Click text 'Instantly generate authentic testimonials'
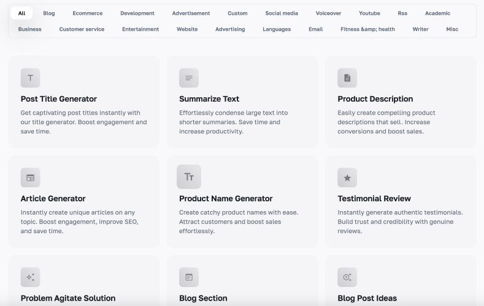Viewport: 484px width, 306px height. [x=400, y=212]
